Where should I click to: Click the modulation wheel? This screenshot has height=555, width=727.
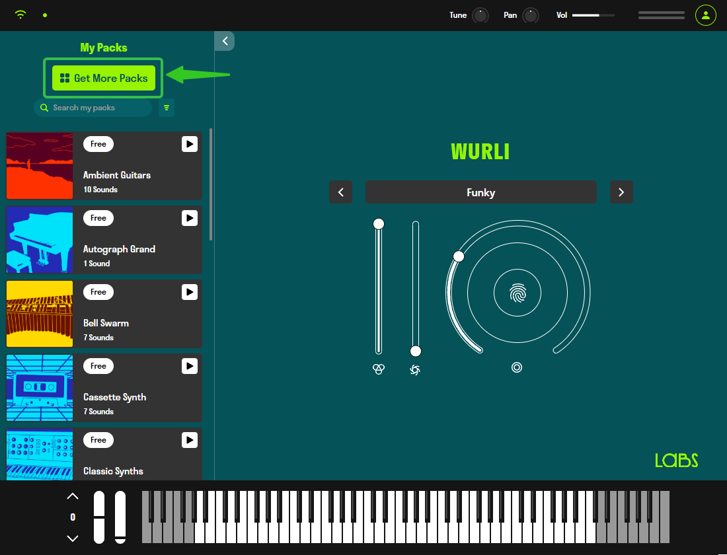[120, 517]
